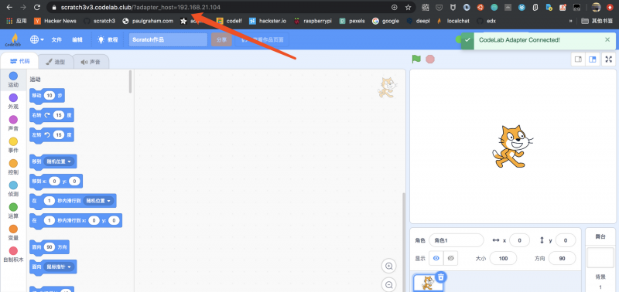The height and width of the screenshot is (292, 619).
Task: Click the project title input field
Action: tap(168, 39)
